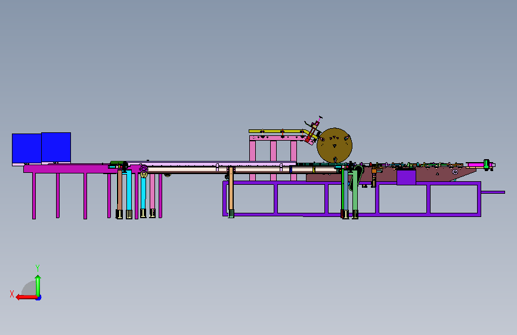Select the right blue box on the table

(x=56, y=147)
